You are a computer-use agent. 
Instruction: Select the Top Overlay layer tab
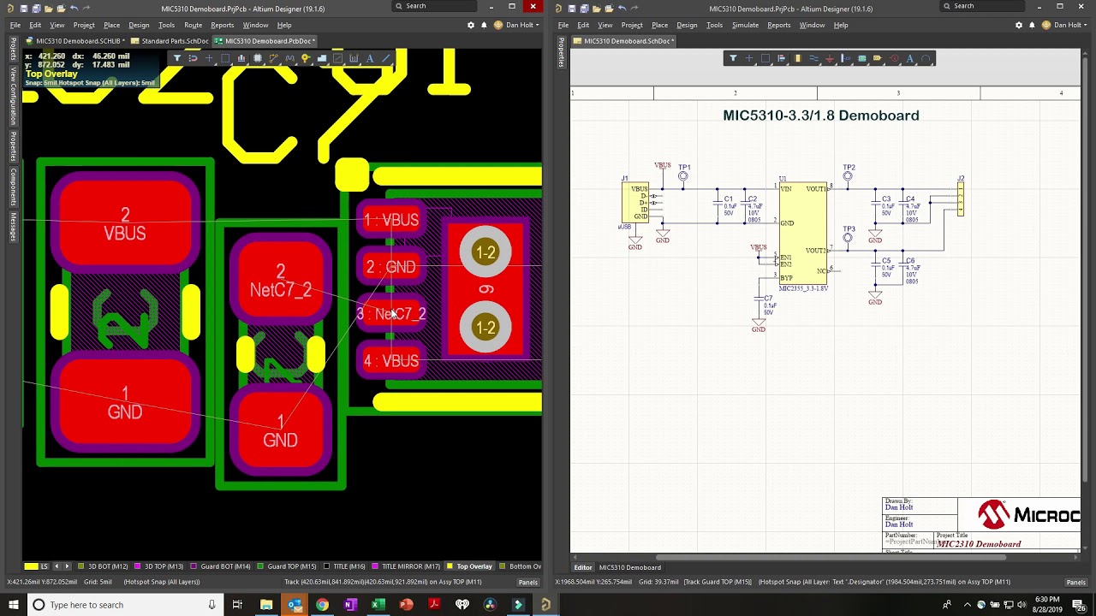point(469,566)
